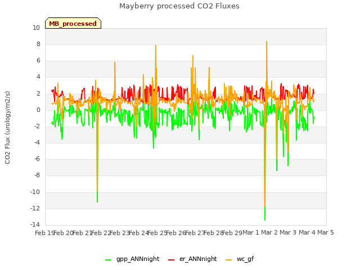Click the y-axis value -14
The width and height of the screenshot is (360, 270).
[35, 224]
